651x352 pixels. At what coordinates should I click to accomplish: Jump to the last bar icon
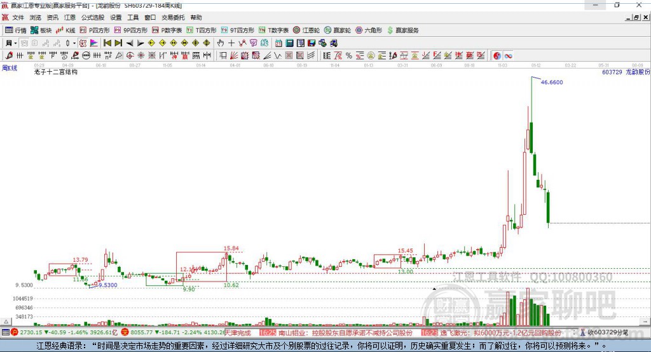click(x=118, y=43)
